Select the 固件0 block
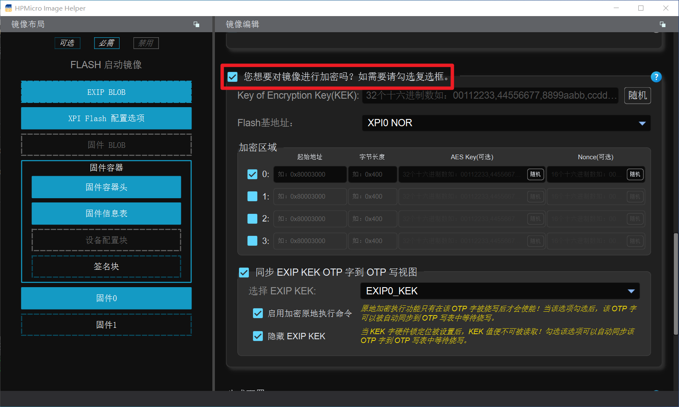Screen dimensions: 679x407 pos(106,298)
